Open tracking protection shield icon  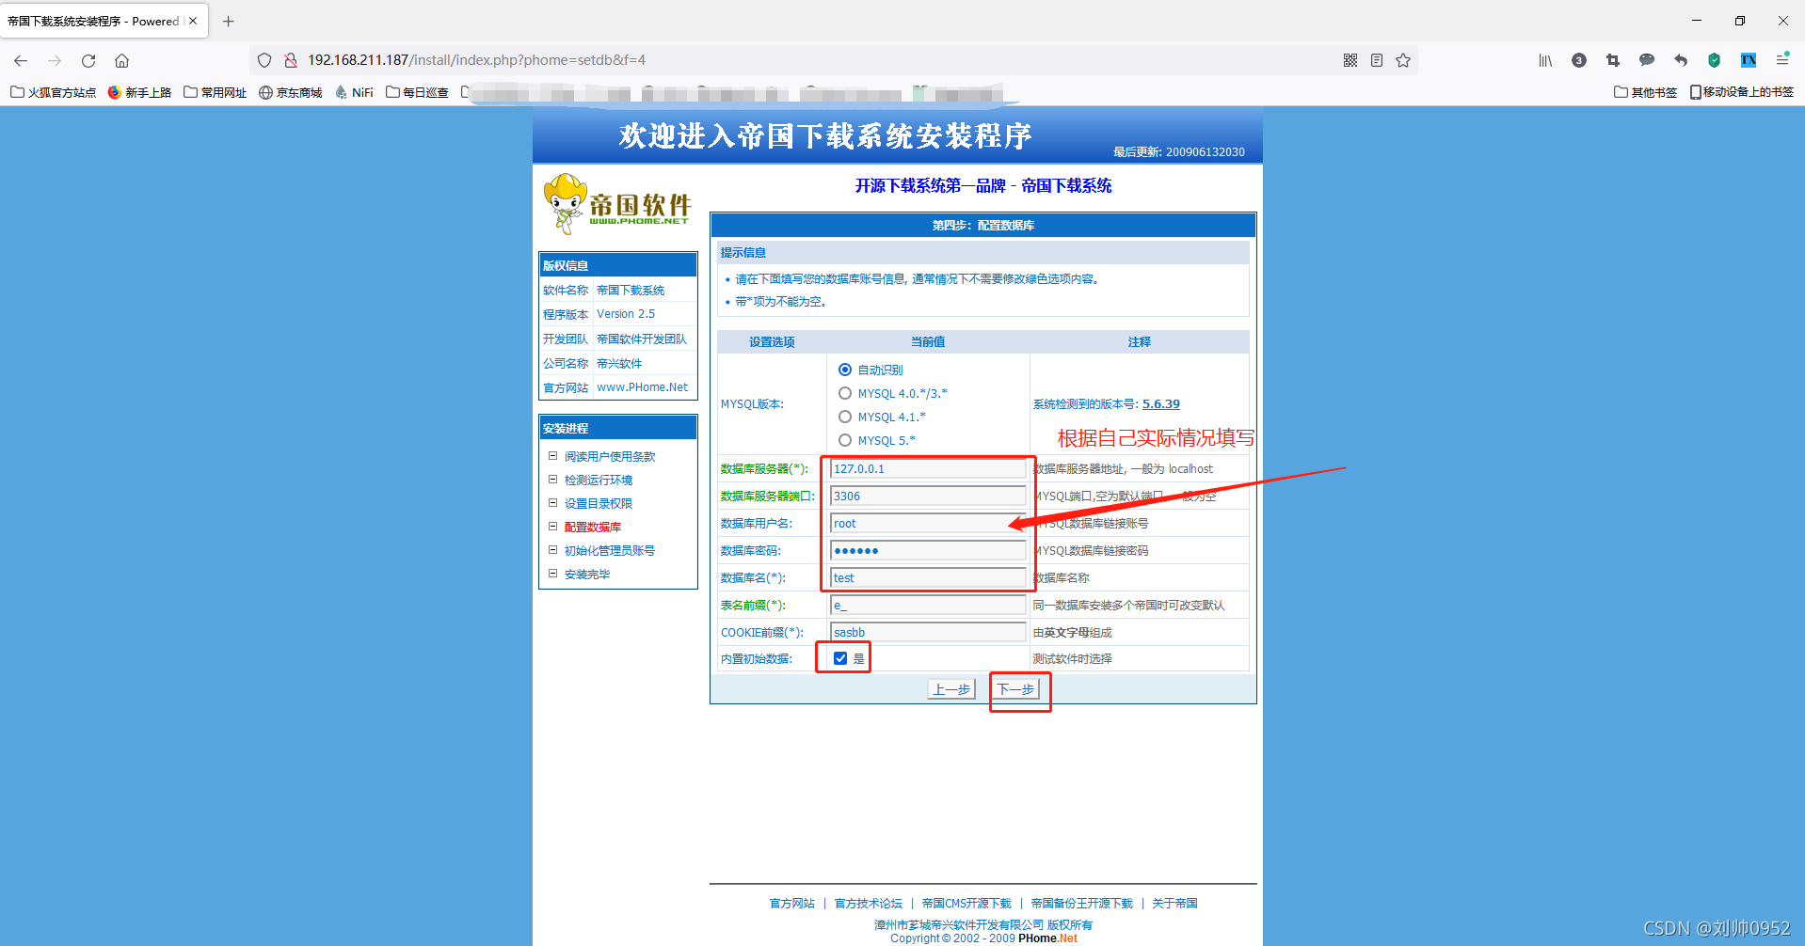(x=264, y=60)
